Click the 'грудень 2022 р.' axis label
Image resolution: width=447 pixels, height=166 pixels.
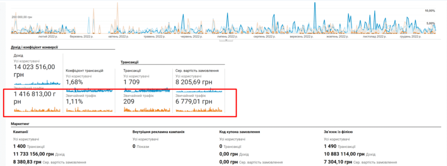click(x=410, y=37)
